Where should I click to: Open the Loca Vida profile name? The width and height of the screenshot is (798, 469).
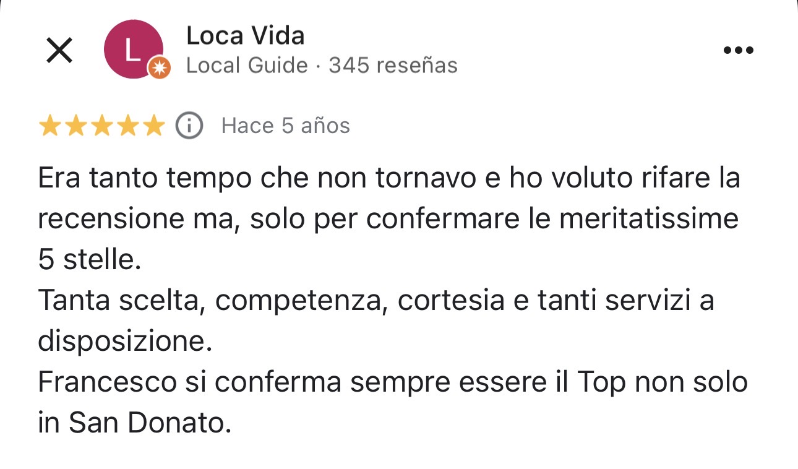[x=245, y=37]
